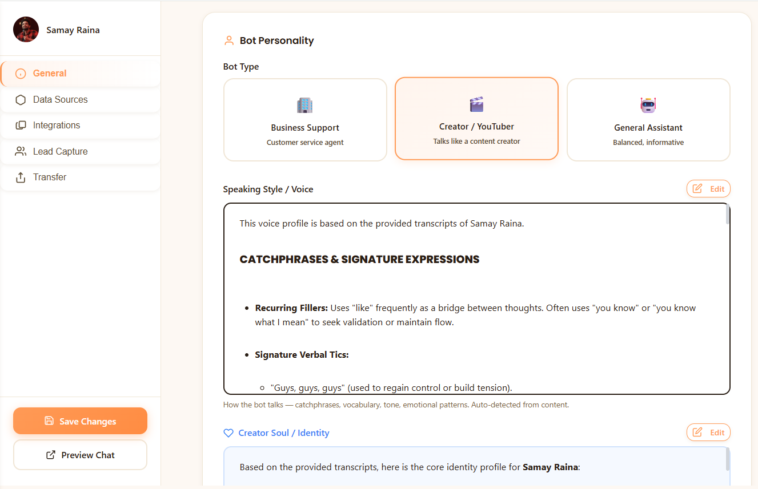Click the Speaking Style text box scrollbar
This screenshot has width=758, height=489.
(x=727, y=215)
